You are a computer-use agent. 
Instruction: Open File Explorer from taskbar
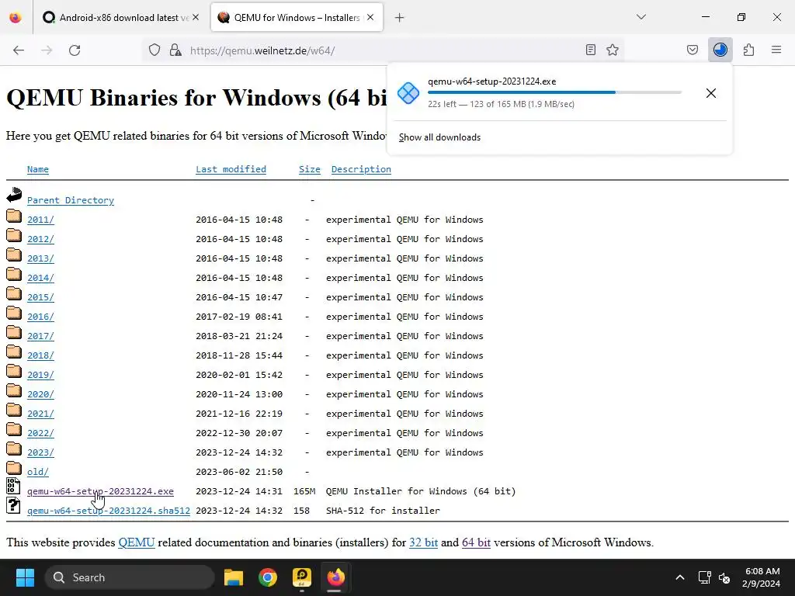pos(234,577)
